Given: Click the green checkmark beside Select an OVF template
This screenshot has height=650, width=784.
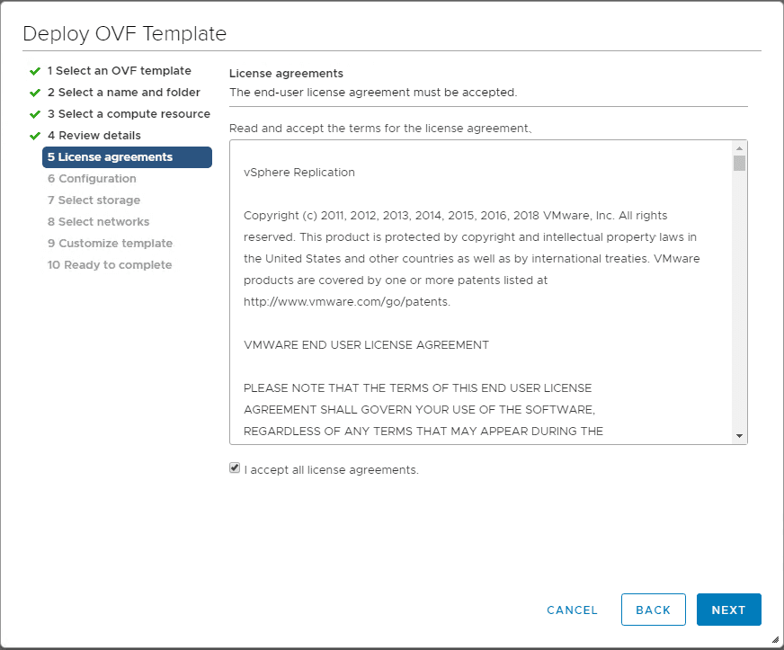Looking at the screenshot, I should coord(35,71).
